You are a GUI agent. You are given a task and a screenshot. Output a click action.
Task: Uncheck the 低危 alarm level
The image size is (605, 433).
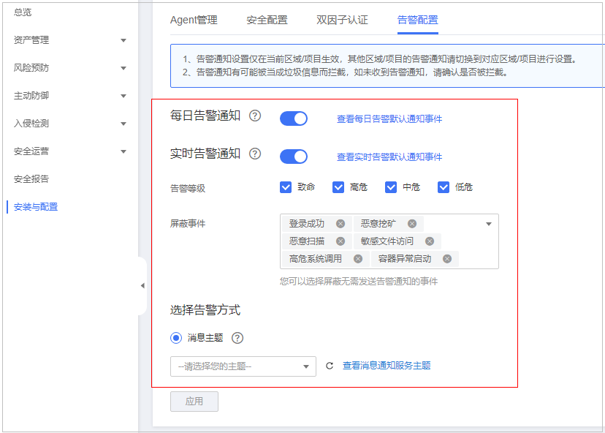444,187
